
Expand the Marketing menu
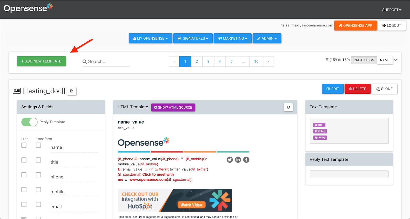233,39
